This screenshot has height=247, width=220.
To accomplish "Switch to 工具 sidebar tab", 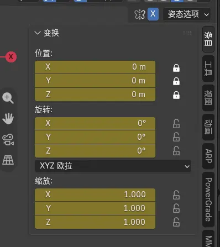I will point(208,69).
